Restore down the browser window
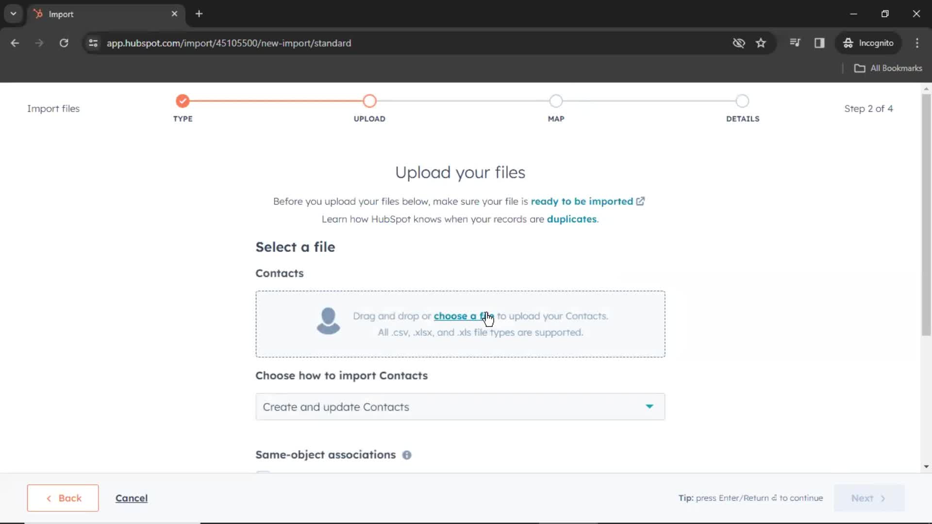Viewport: 932px width, 524px height. tap(885, 14)
